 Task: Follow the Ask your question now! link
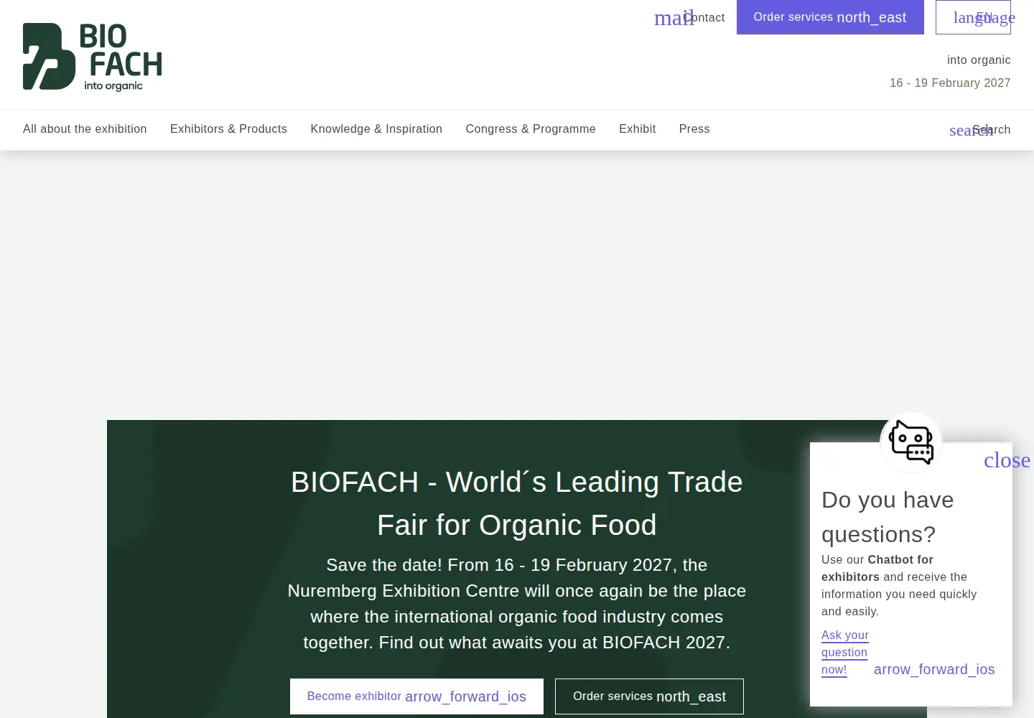(845, 653)
